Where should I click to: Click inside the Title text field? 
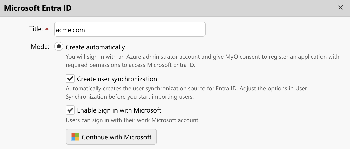pyautogui.click(x=130, y=29)
